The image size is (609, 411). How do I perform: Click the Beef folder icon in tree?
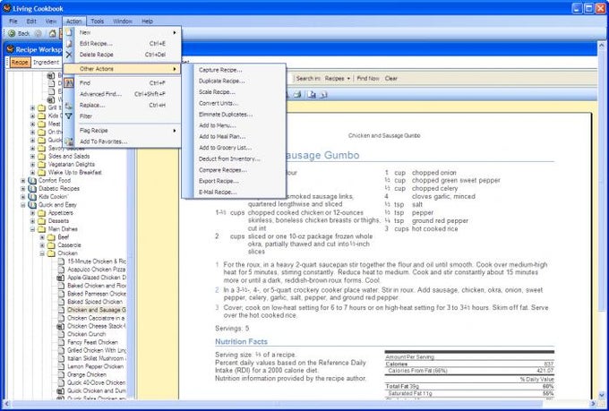coord(51,237)
